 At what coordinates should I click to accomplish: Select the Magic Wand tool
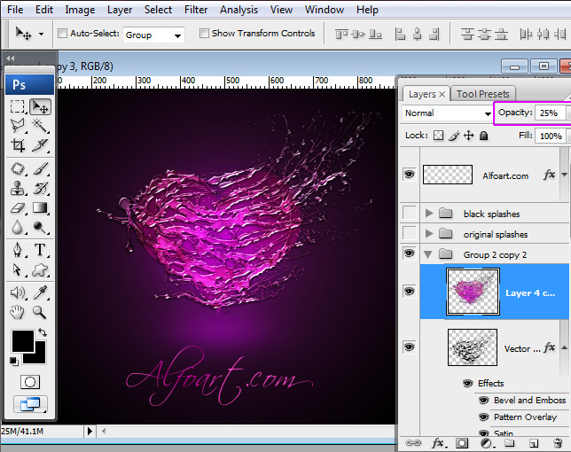(41, 126)
